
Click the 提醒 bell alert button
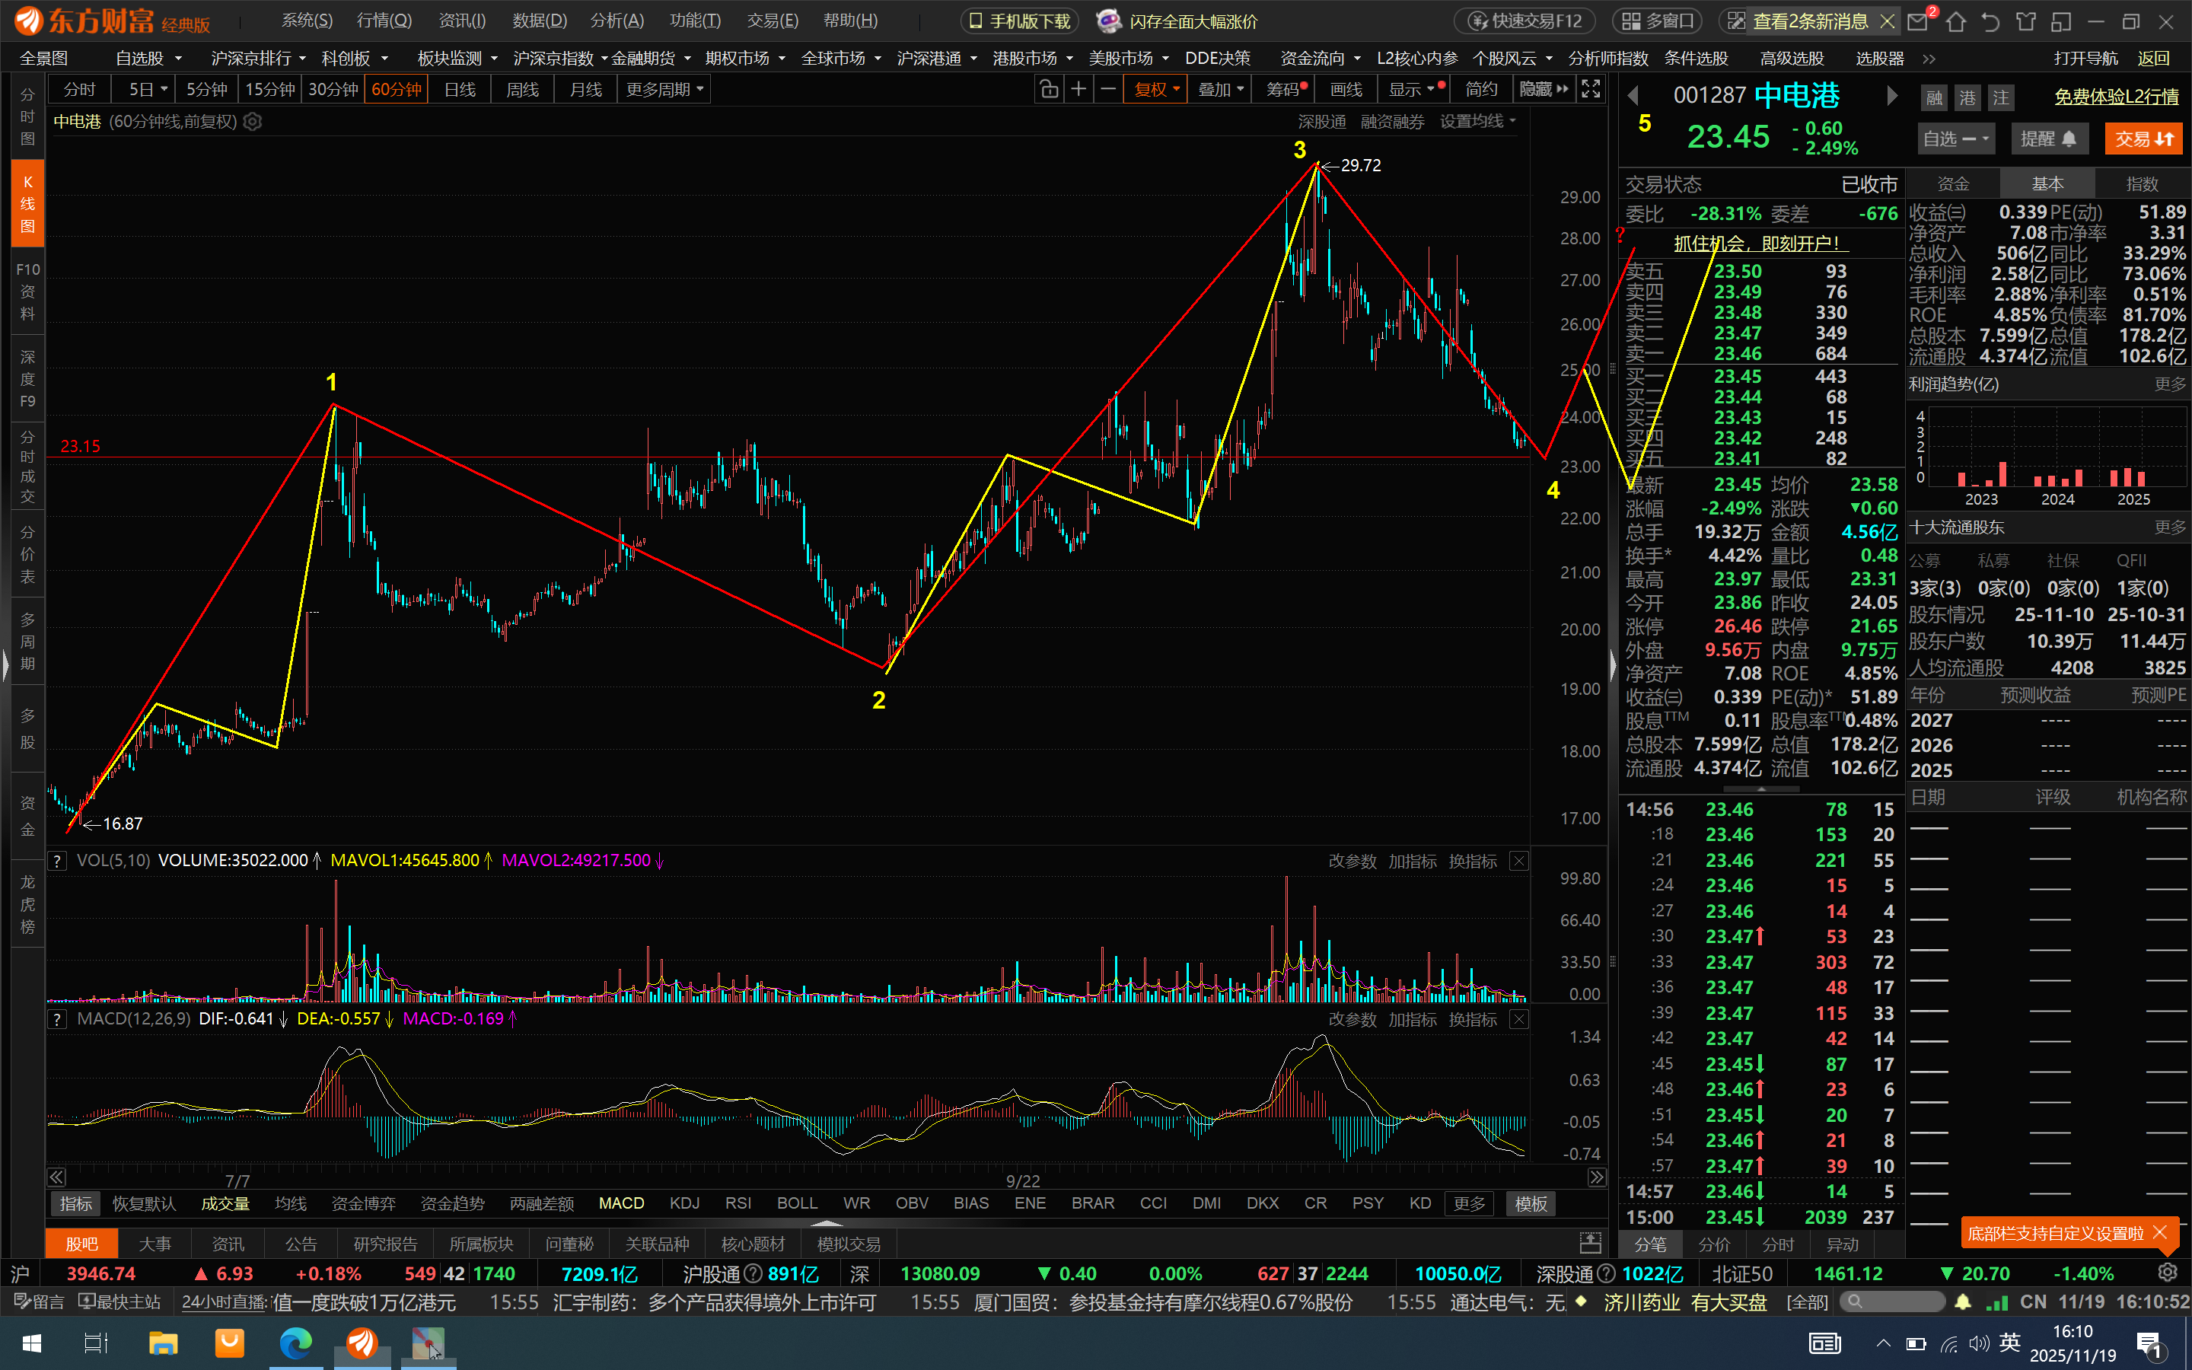click(2048, 139)
